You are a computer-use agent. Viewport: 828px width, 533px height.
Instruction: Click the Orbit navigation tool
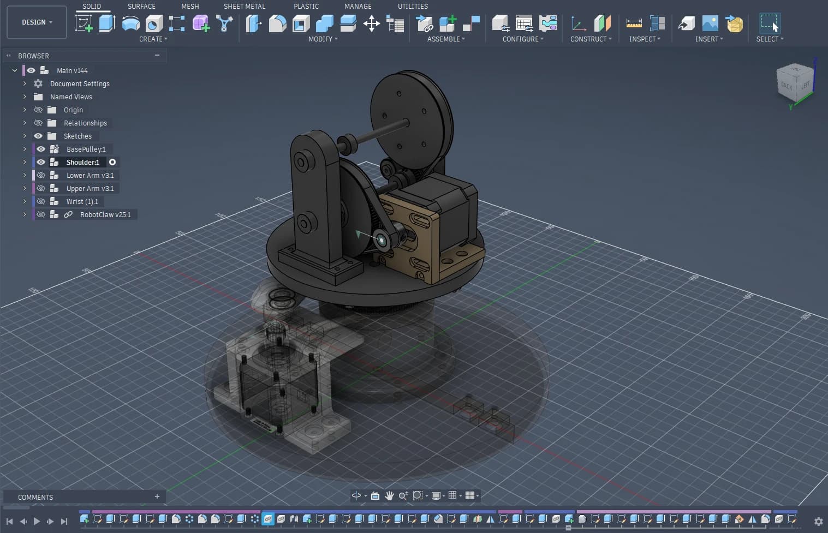pos(356,495)
